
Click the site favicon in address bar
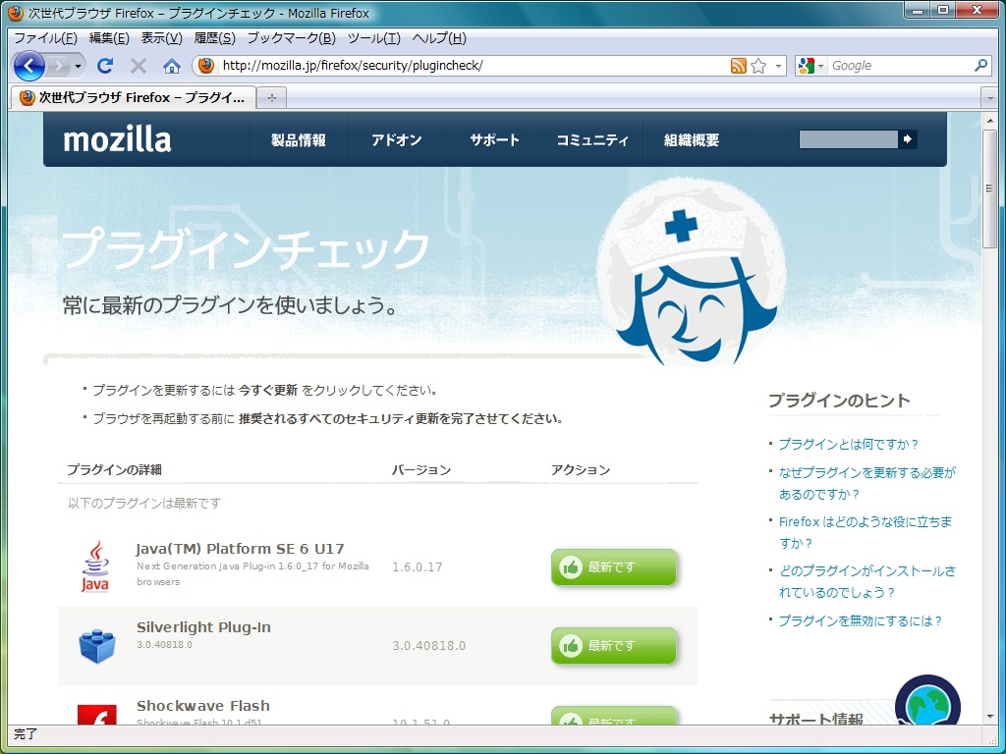tap(206, 66)
